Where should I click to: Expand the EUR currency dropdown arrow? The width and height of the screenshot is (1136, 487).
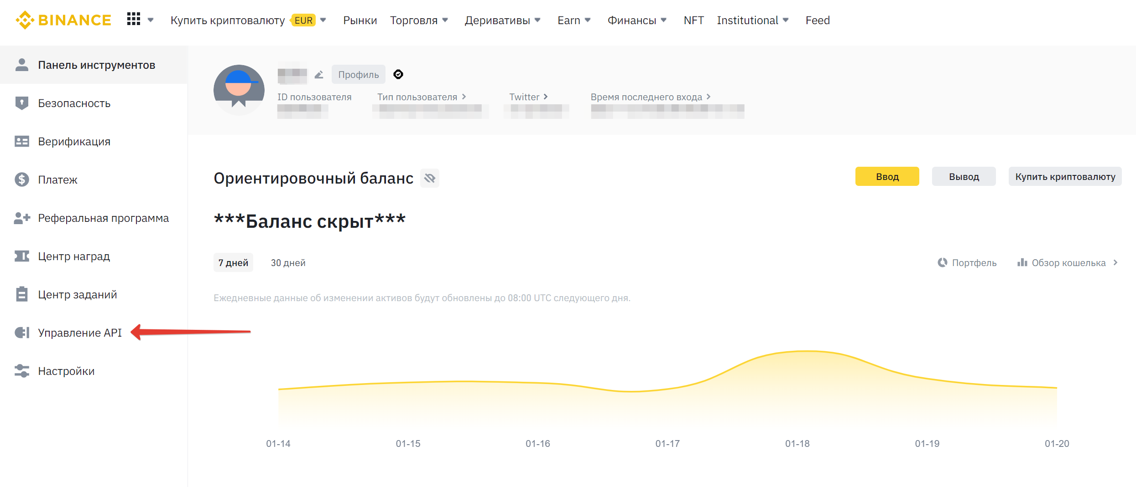(x=323, y=20)
